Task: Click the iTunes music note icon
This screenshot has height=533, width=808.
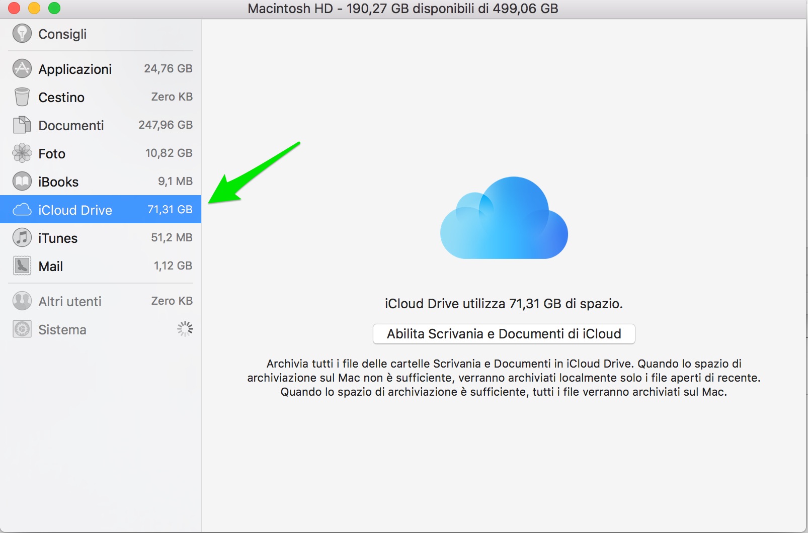Action: pyautogui.click(x=22, y=238)
